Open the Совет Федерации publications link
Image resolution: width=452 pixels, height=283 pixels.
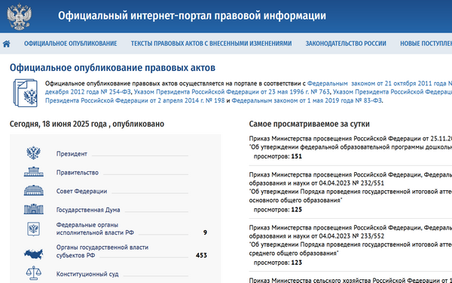[81, 191]
